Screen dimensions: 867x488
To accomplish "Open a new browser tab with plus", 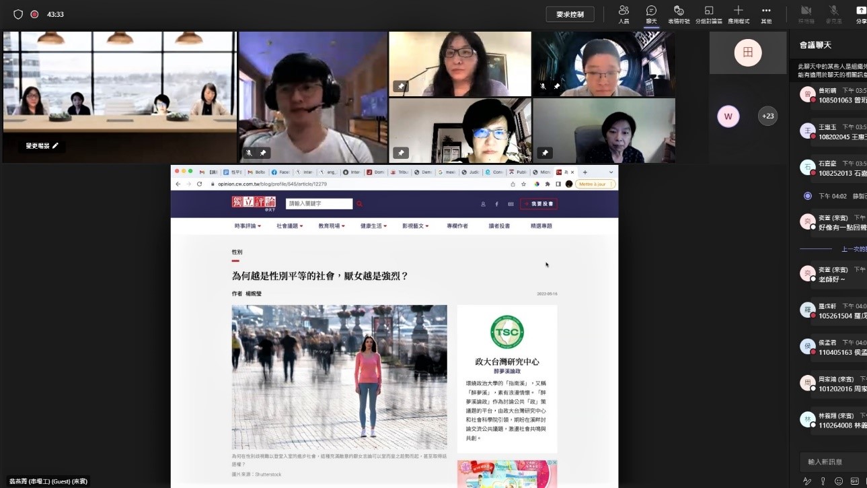I will [x=585, y=172].
